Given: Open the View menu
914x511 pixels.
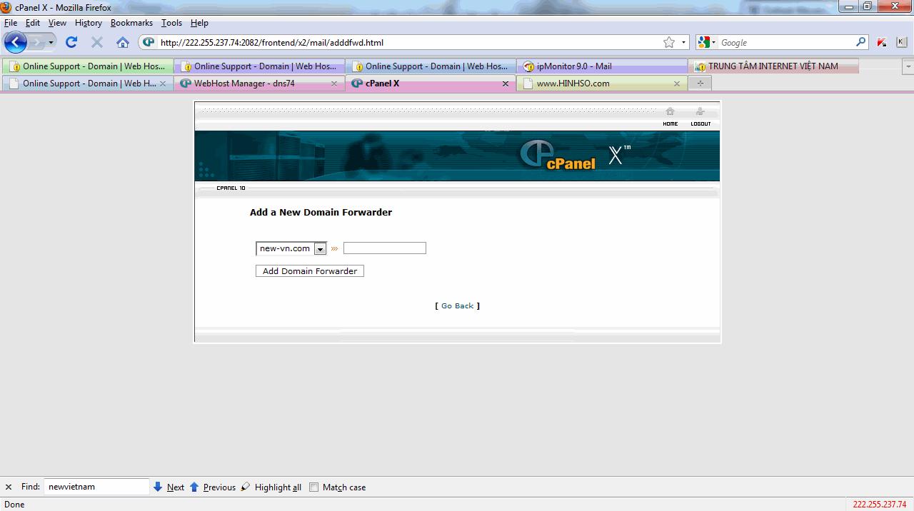Looking at the screenshot, I should tap(57, 23).
